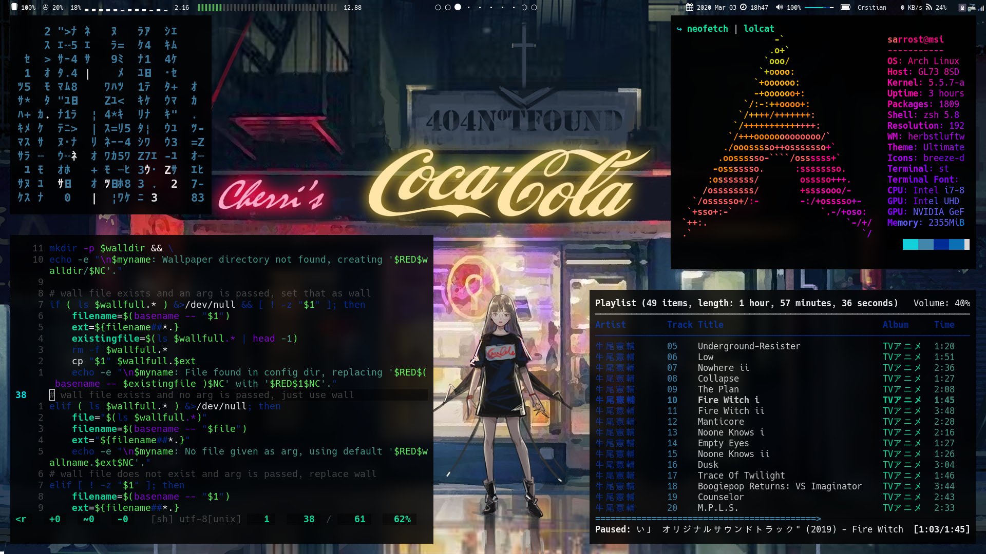Image resolution: width=986 pixels, height=554 pixels.
Task: Switch to last hexagon workspace indicator
Action: click(534, 7)
